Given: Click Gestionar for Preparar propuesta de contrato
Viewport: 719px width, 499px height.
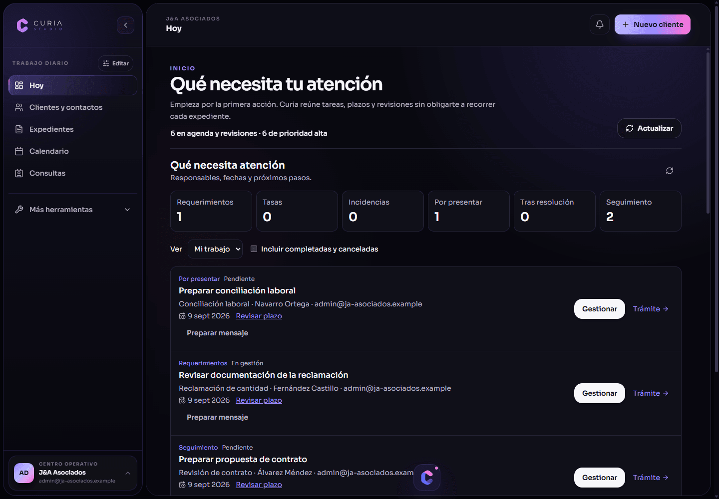Looking at the screenshot, I should (600, 478).
